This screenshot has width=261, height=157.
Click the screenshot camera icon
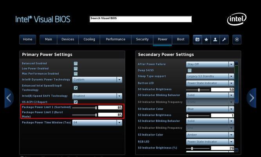click(x=198, y=40)
